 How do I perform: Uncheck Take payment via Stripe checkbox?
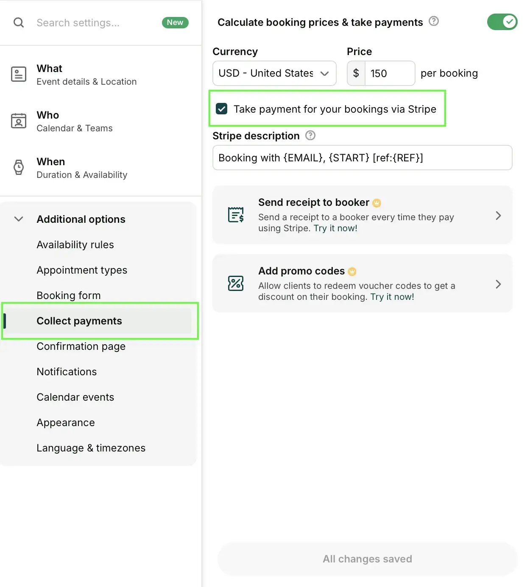[x=222, y=109]
